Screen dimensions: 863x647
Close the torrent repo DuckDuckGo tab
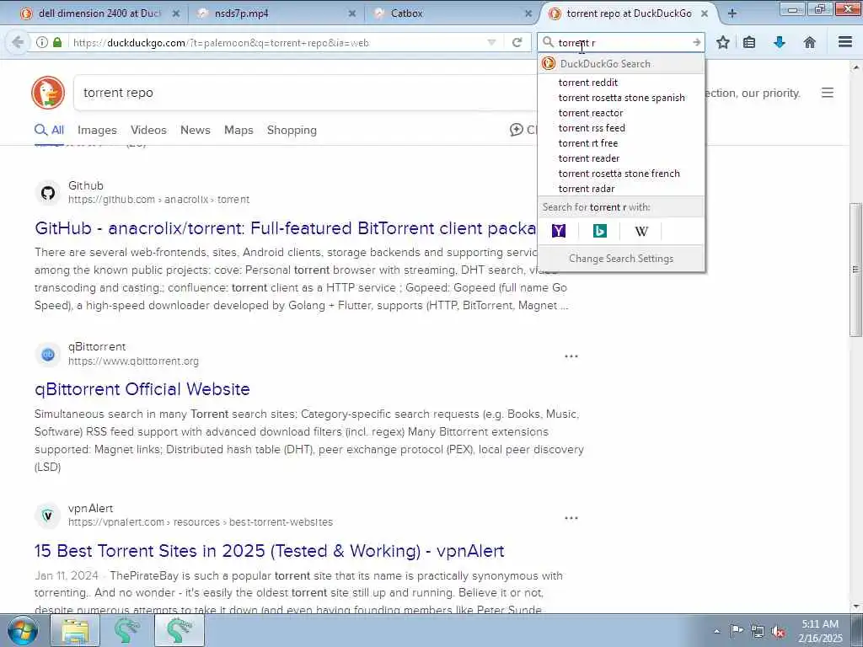pyautogui.click(x=705, y=13)
